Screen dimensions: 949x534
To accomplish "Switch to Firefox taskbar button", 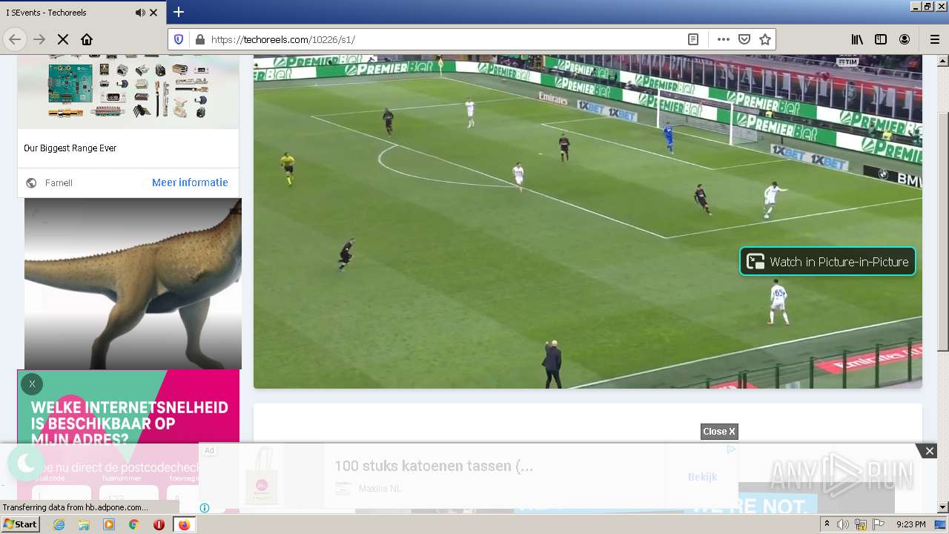I will [184, 524].
